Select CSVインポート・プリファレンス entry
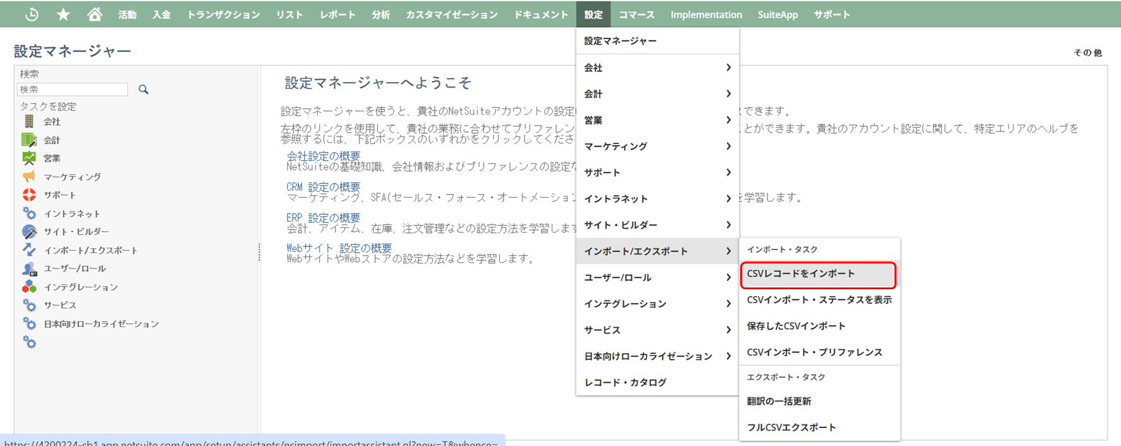1121x446 pixels. pyautogui.click(x=819, y=353)
